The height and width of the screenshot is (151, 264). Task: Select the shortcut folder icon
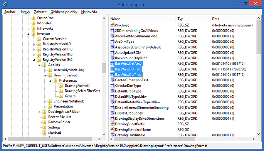(44, 133)
